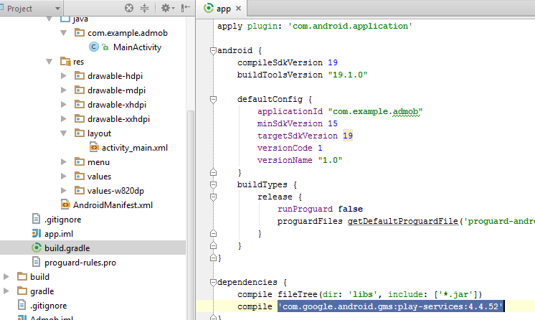Expand the gradle folder

[x=8, y=291]
